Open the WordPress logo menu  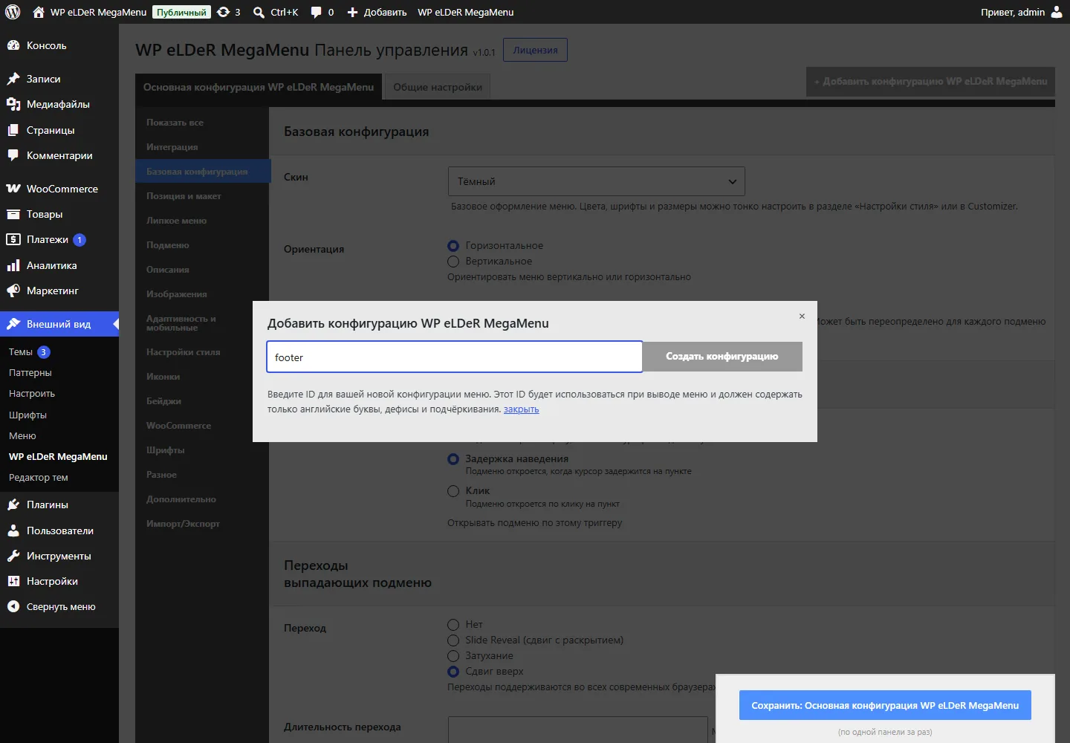[13, 12]
